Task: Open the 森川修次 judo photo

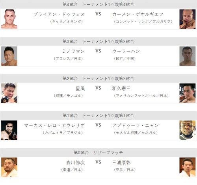Action: pos(9,167)
